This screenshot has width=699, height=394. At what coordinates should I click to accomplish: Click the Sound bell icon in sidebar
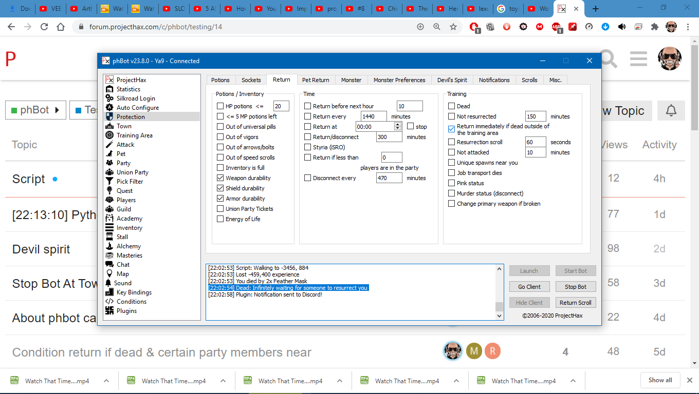pyautogui.click(x=108, y=283)
